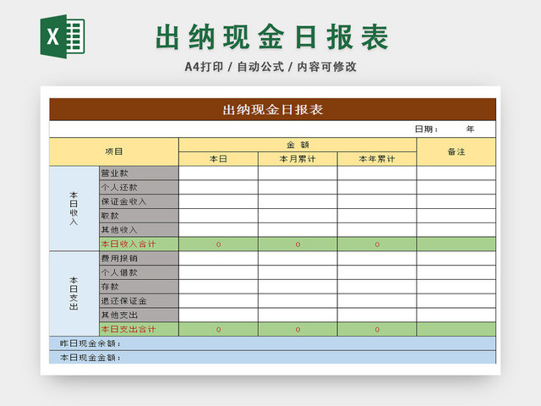The image size is (541, 406).
Task: Select the 本日收入 merged cell
Action: [x=74, y=209]
